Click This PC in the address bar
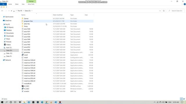This screenshot has width=186, height=104. (20, 11)
